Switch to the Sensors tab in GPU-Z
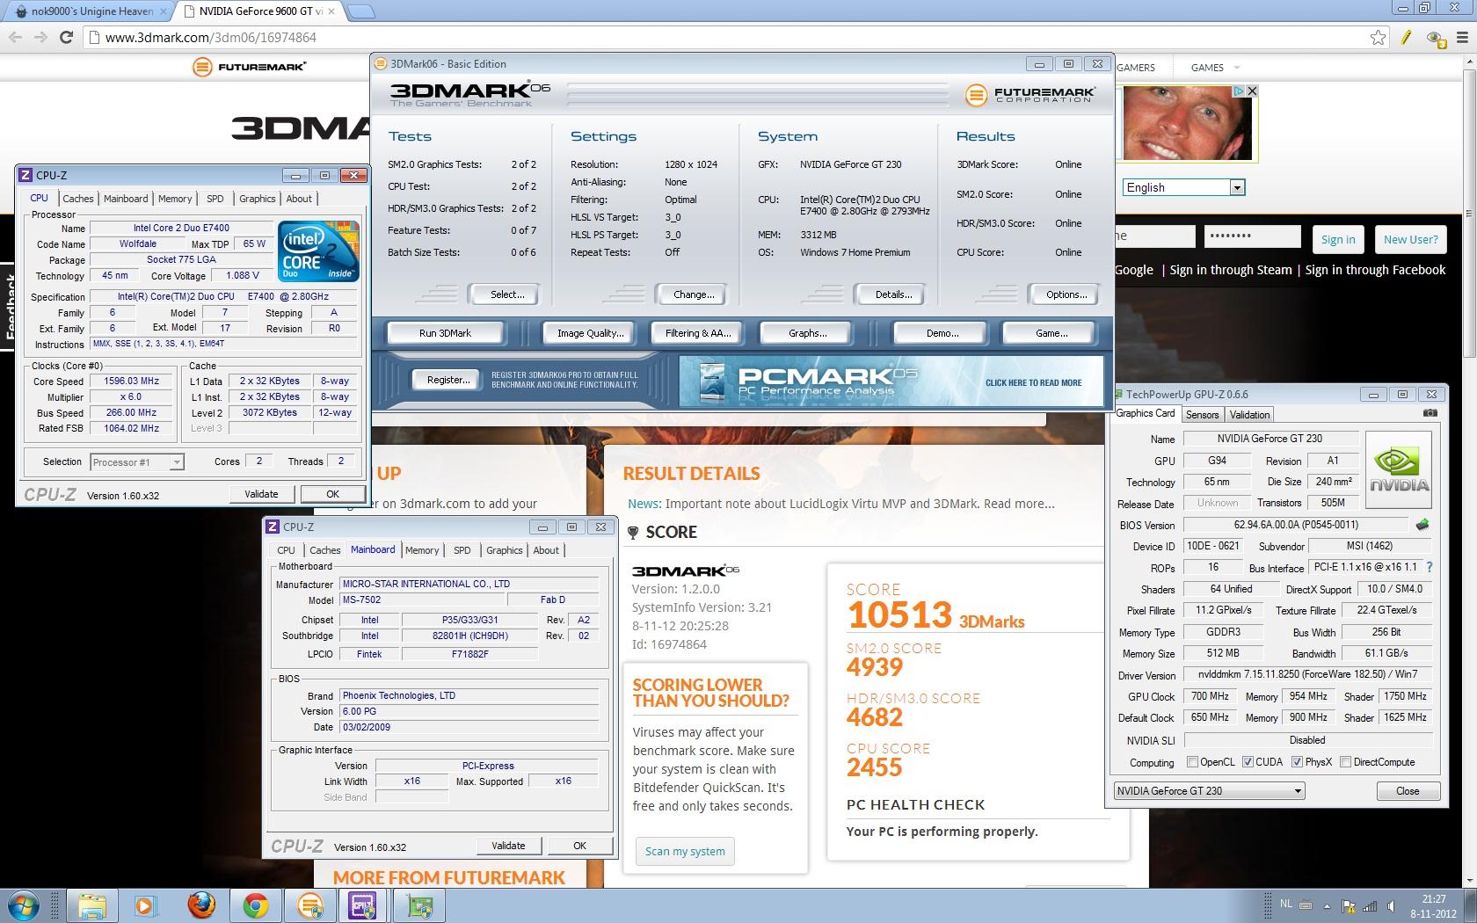Image resolution: width=1477 pixels, height=923 pixels. (1202, 415)
